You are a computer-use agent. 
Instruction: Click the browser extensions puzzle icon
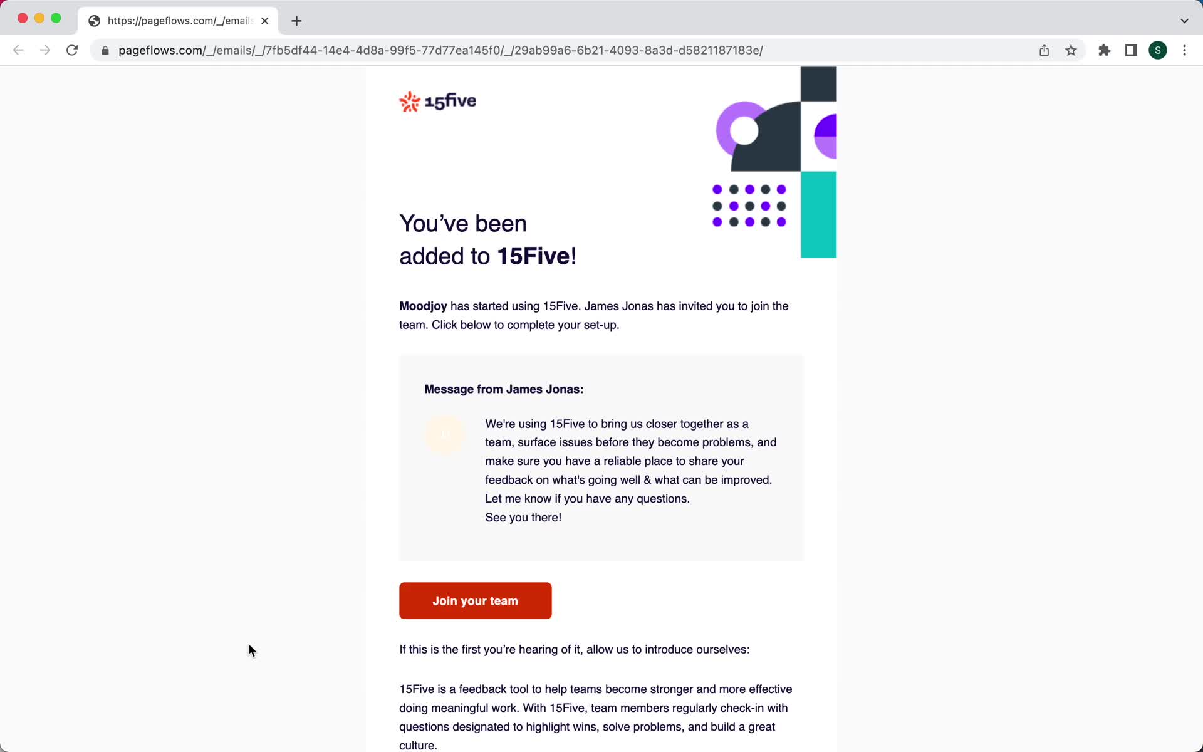(x=1104, y=50)
